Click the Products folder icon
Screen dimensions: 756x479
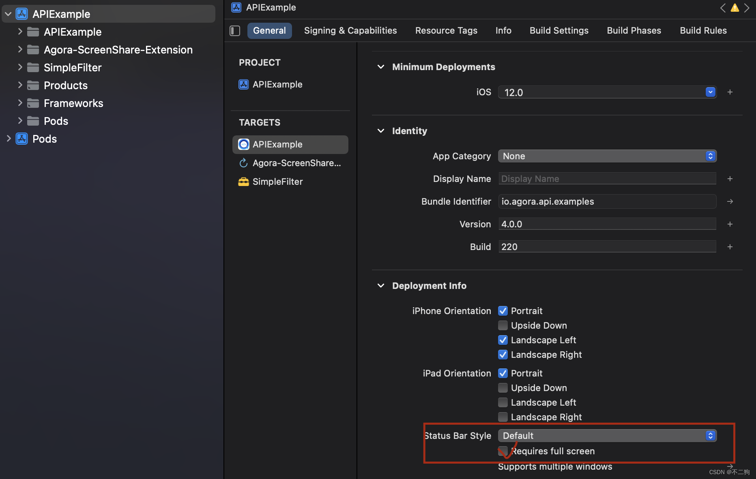tap(33, 86)
